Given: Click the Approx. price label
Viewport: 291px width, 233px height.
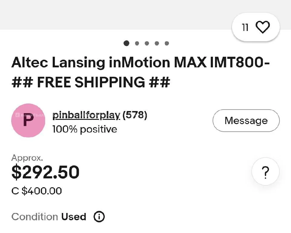Looking at the screenshot, I should (x=27, y=158).
